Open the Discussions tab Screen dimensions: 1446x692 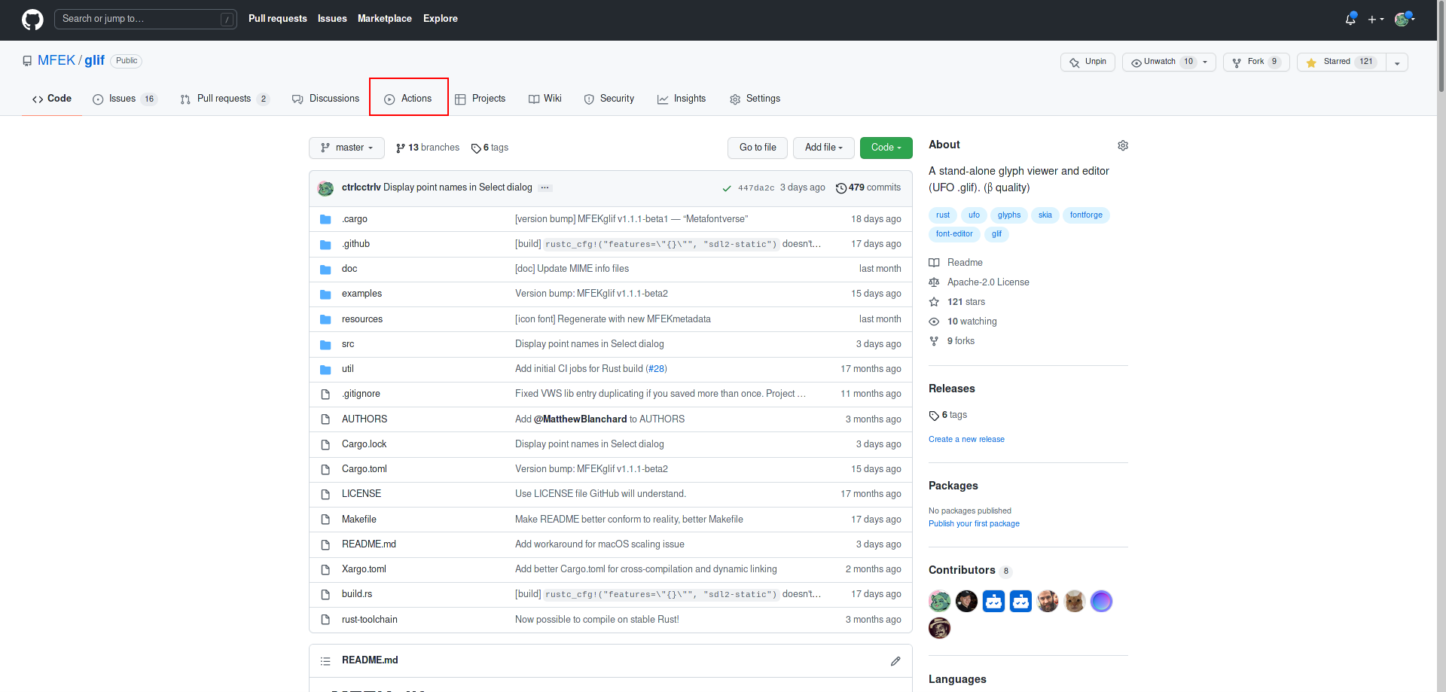(x=325, y=99)
